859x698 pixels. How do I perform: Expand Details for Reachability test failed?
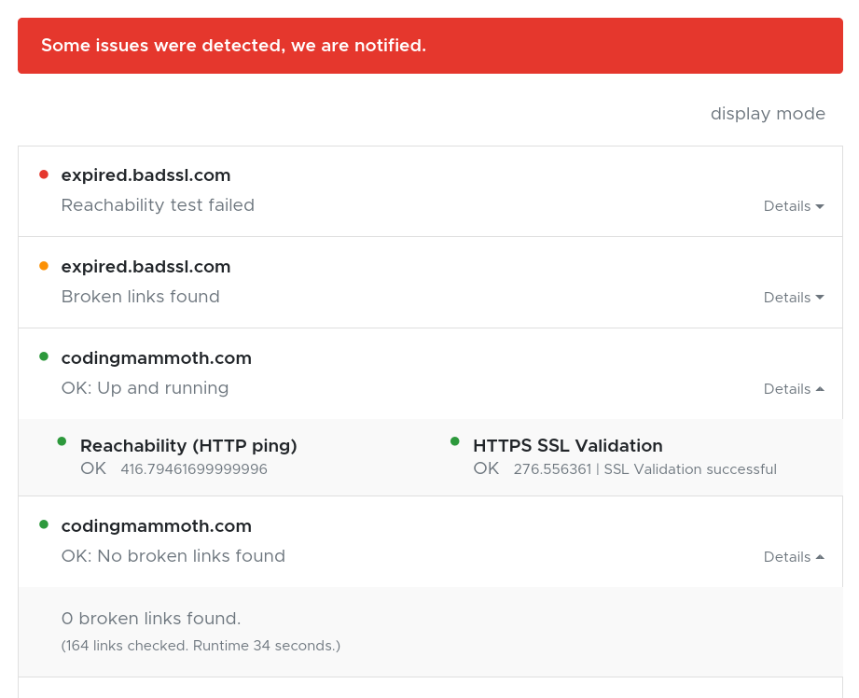click(x=793, y=206)
